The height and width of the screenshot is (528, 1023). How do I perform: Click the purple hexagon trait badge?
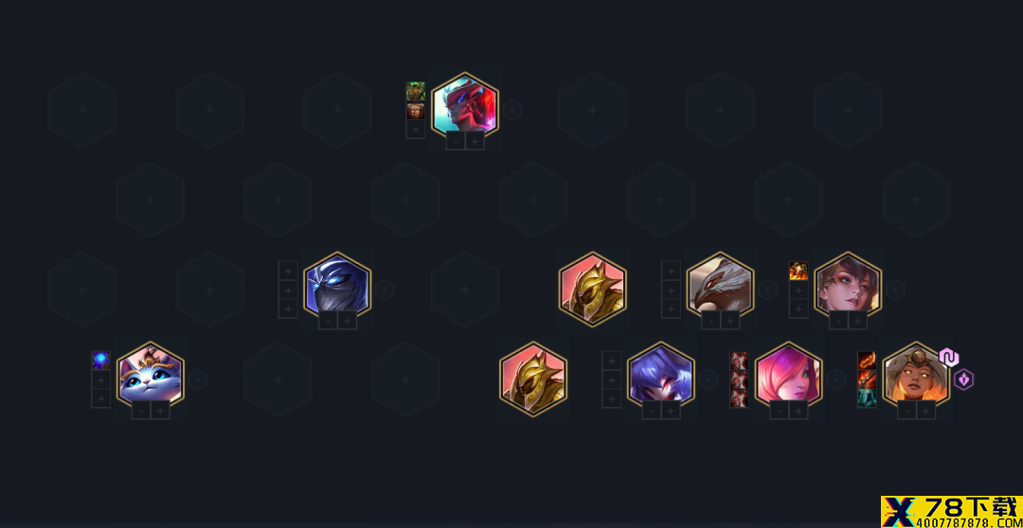coord(963,379)
